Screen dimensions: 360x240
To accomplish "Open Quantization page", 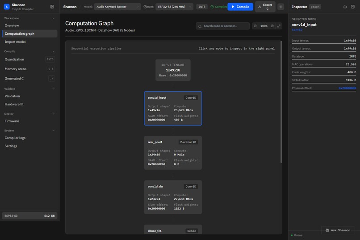I will point(29,59).
